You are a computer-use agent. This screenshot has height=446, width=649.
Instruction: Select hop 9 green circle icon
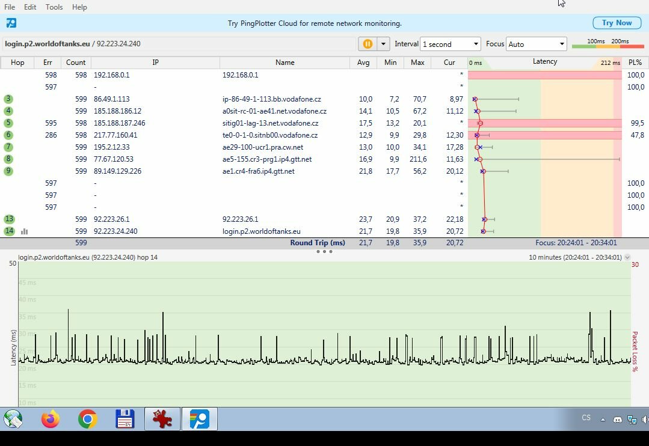click(x=8, y=171)
